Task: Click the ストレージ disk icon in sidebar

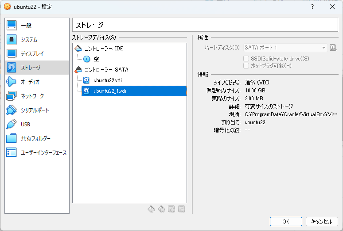Action: [12, 68]
